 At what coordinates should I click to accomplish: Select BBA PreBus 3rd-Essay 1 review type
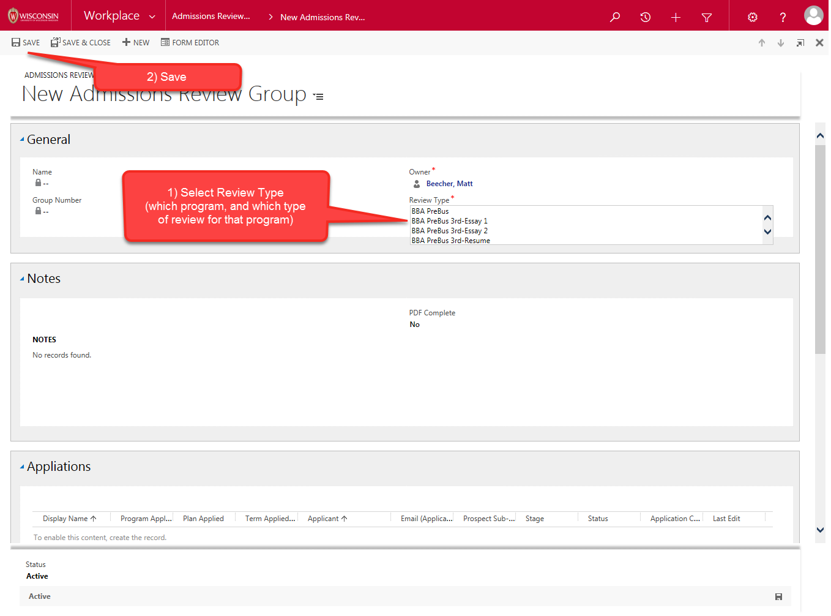click(x=450, y=221)
